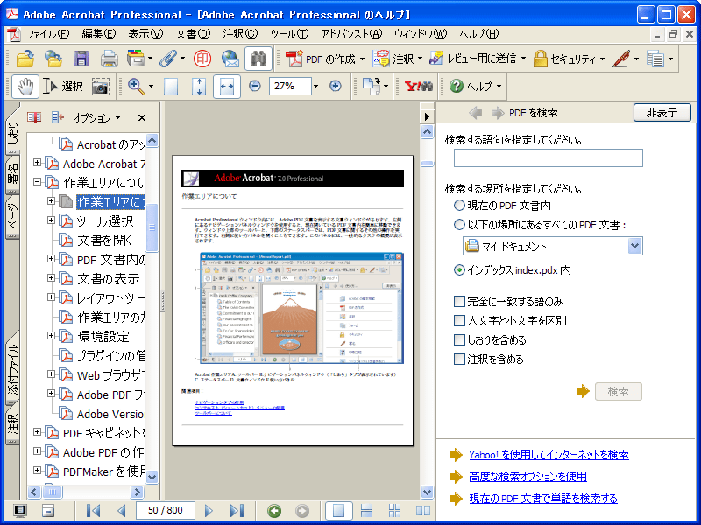Select Continuous page layout icon

pyautogui.click(x=366, y=510)
